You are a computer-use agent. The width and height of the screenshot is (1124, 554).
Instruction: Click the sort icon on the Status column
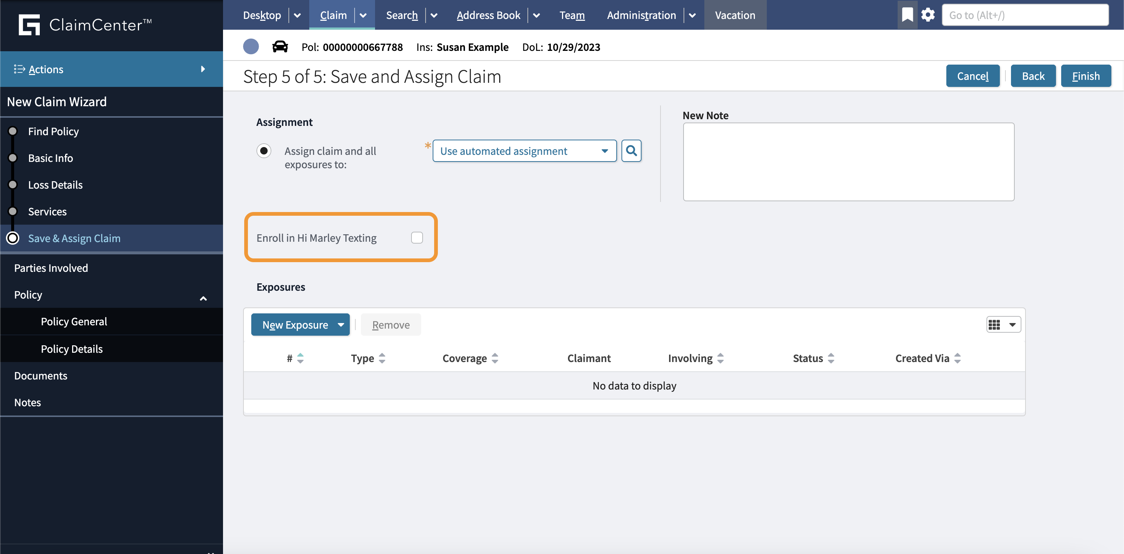(831, 358)
